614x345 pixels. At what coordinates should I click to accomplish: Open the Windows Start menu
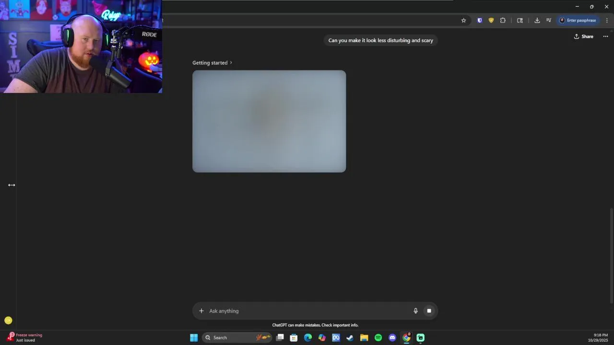194,338
